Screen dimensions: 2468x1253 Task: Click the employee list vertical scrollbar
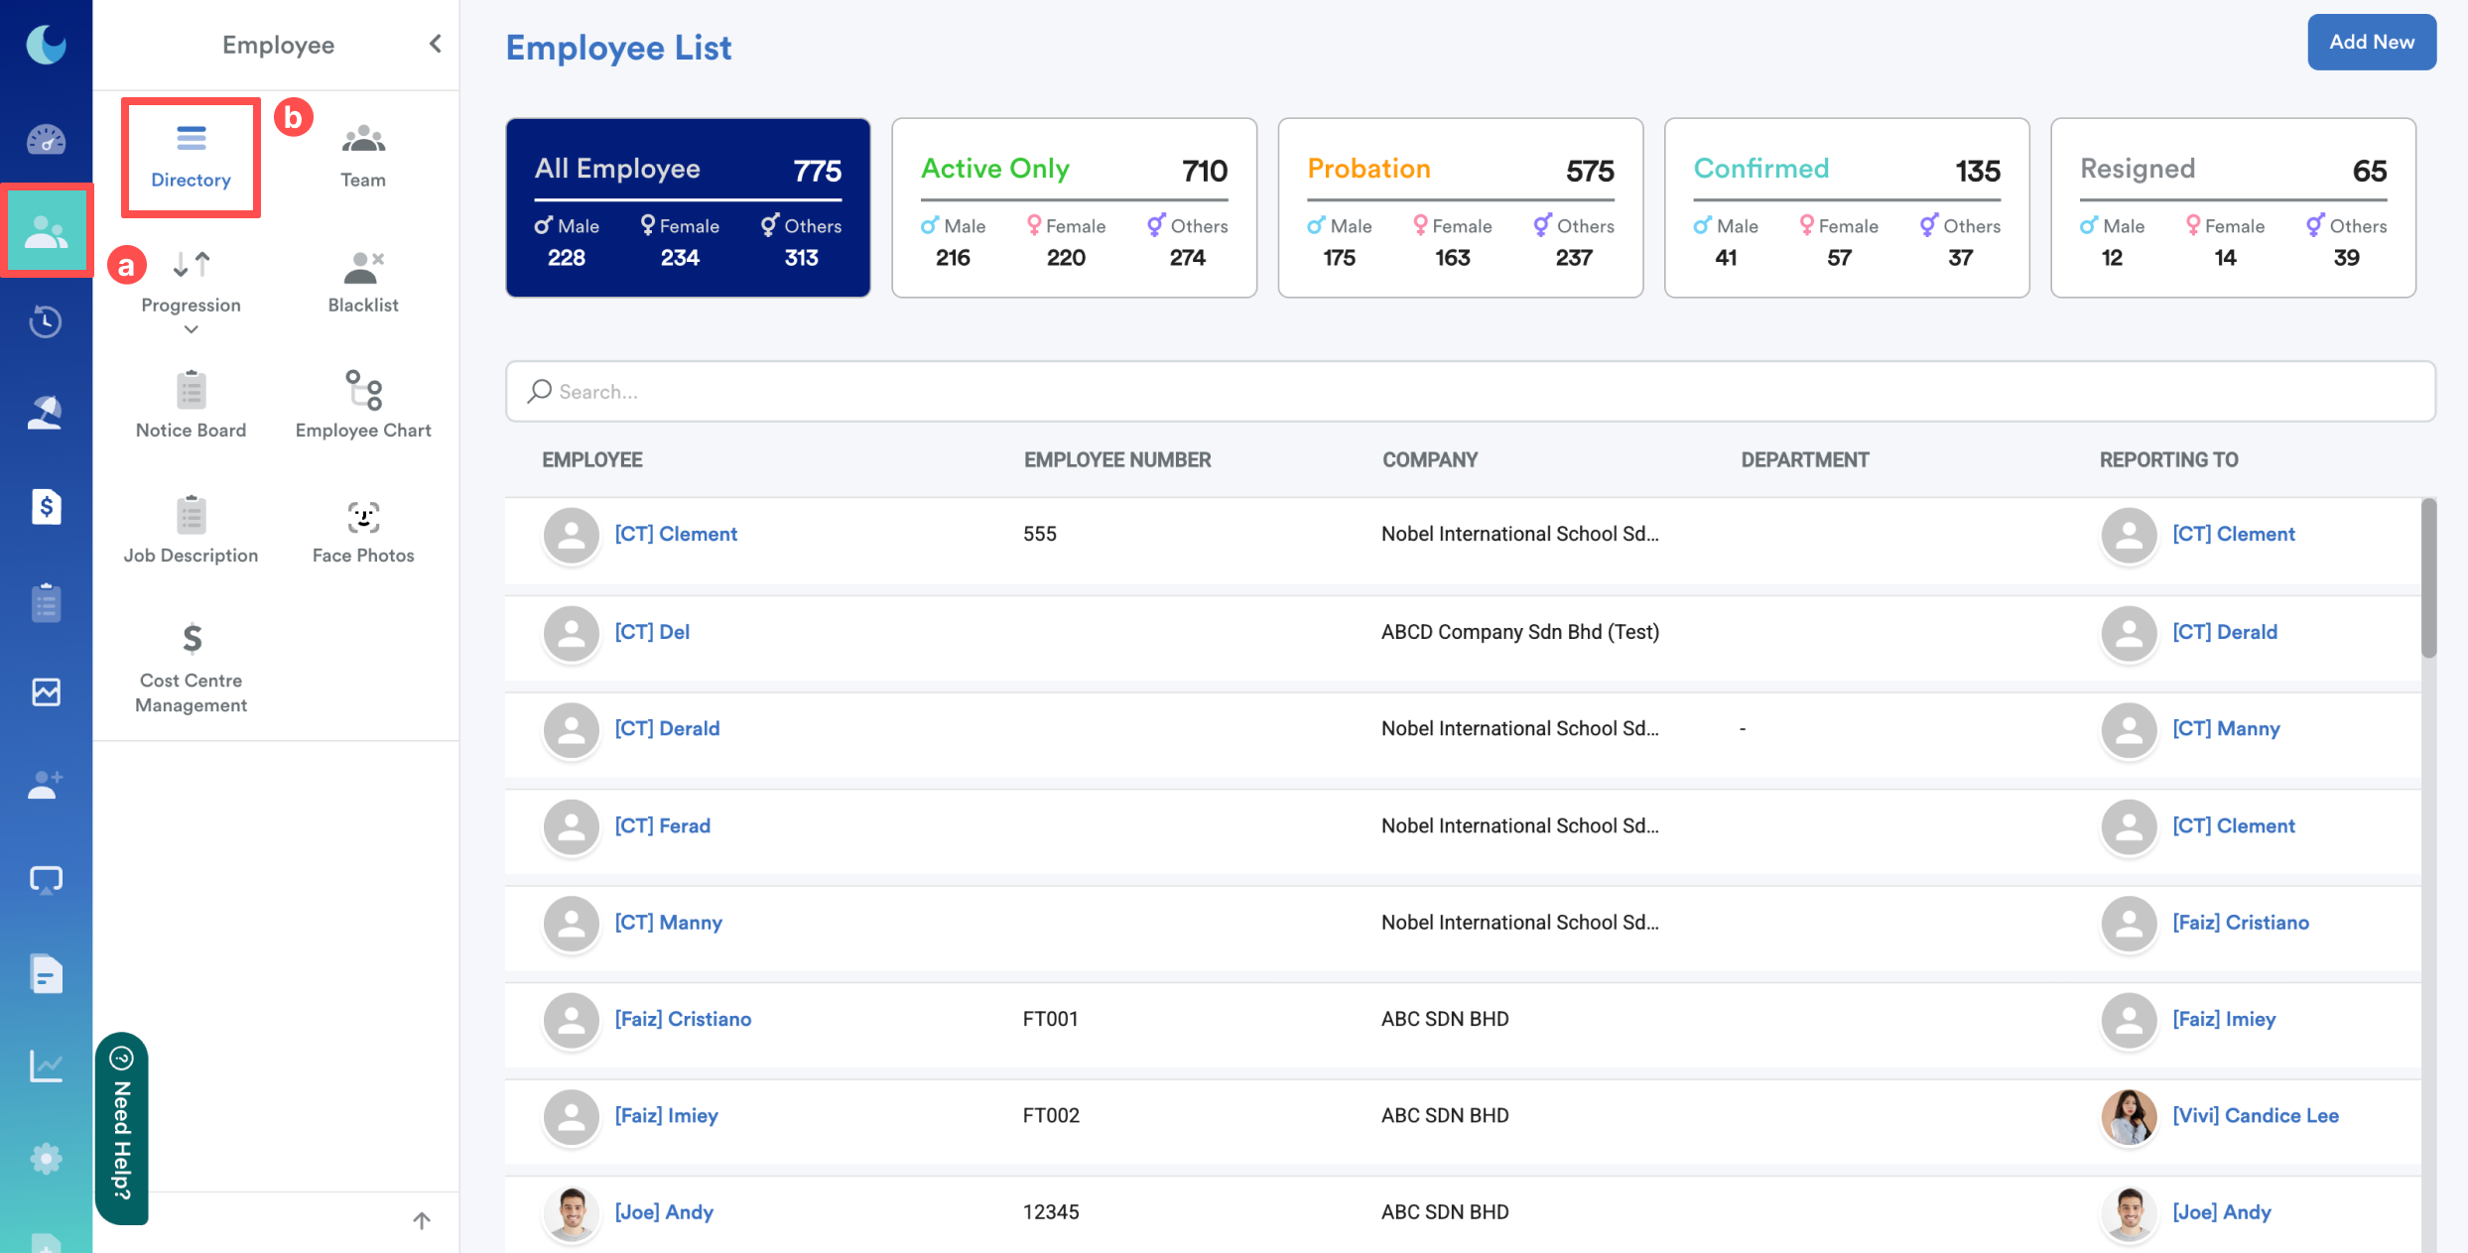point(2428,577)
